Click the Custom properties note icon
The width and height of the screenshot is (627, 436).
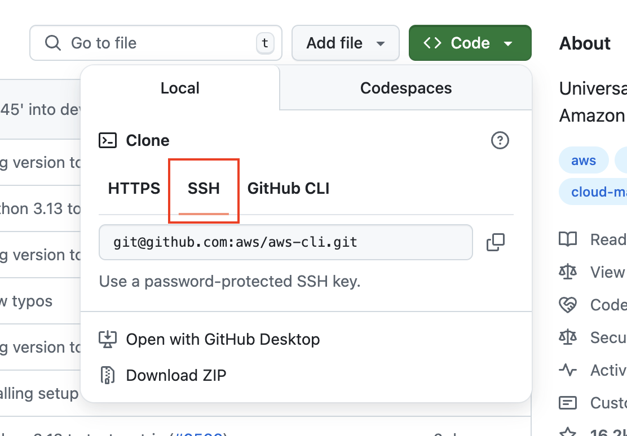click(568, 403)
